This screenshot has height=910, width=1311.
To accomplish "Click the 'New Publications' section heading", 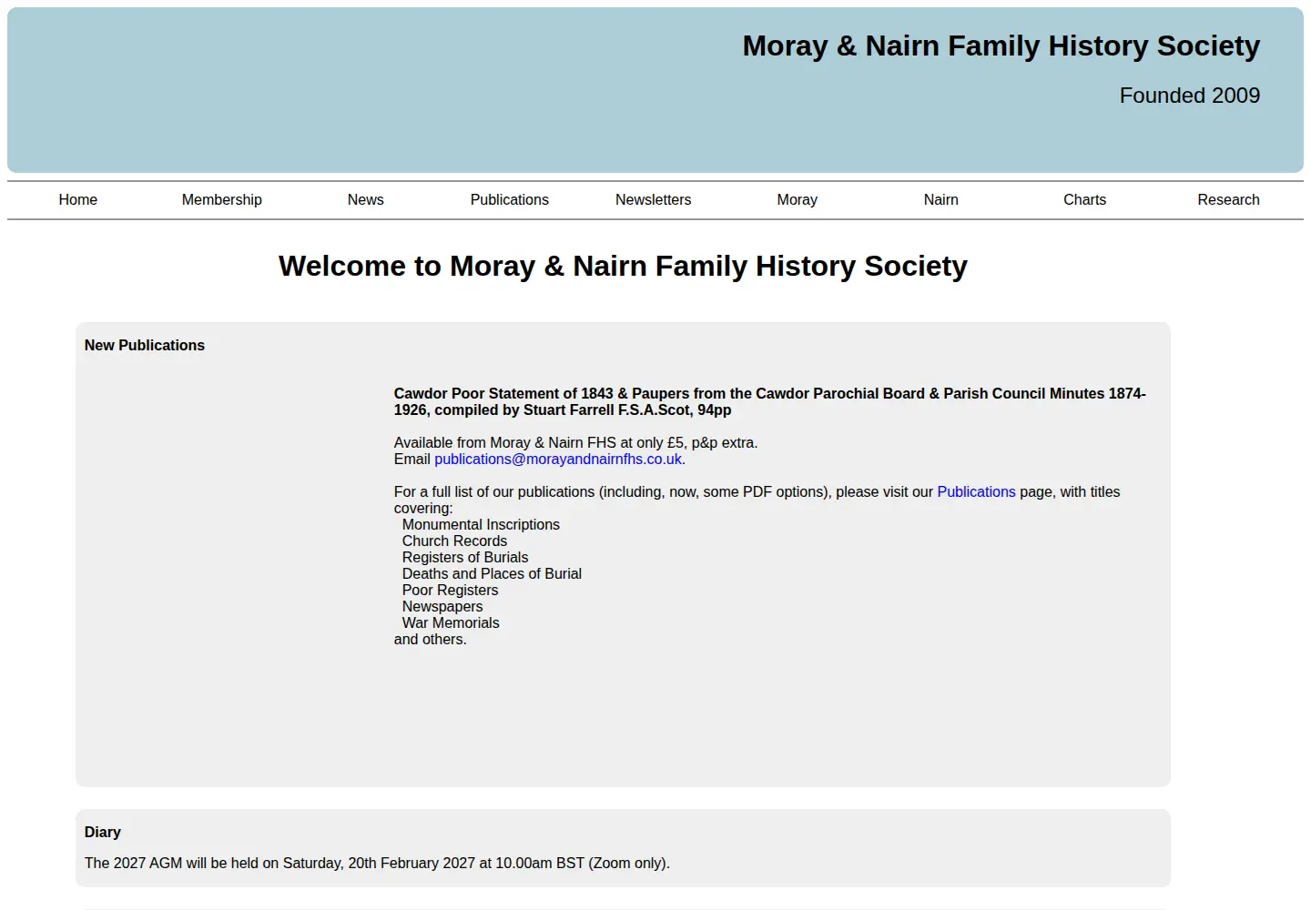I will pyautogui.click(x=145, y=346).
